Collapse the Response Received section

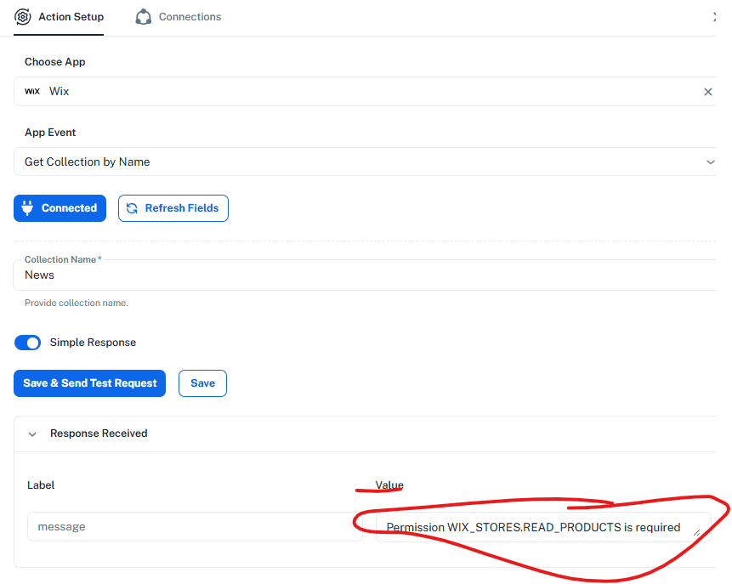coord(32,434)
